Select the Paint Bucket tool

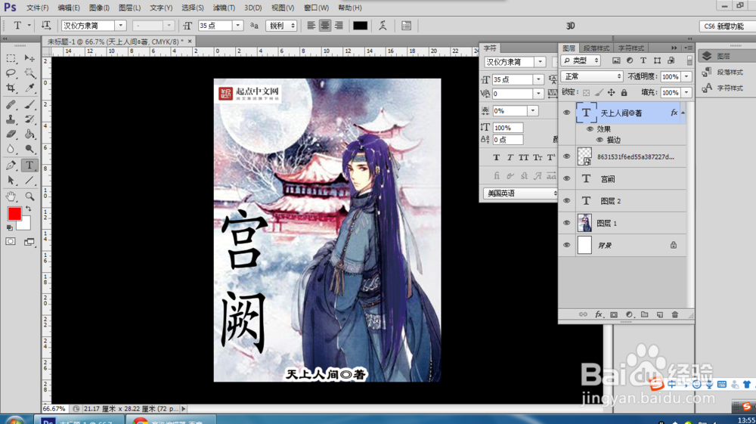29,134
